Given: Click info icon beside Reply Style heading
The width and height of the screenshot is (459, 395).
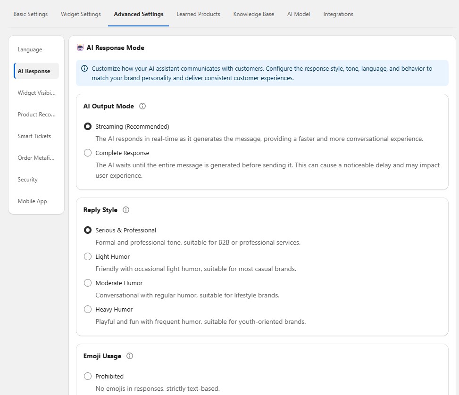Looking at the screenshot, I should (126, 210).
